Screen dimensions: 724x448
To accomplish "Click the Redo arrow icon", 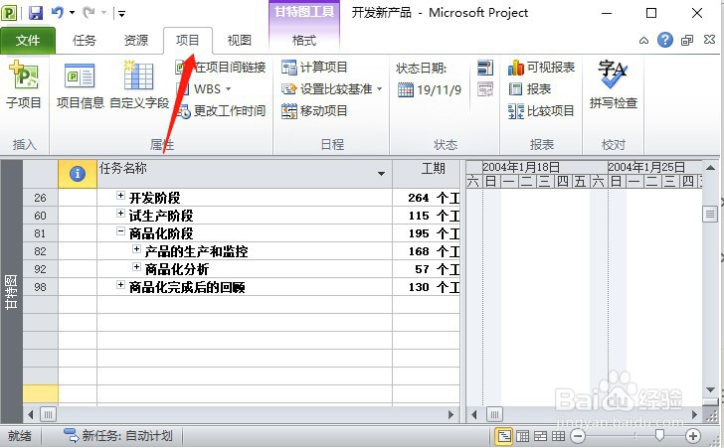I will tap(89, 13).
